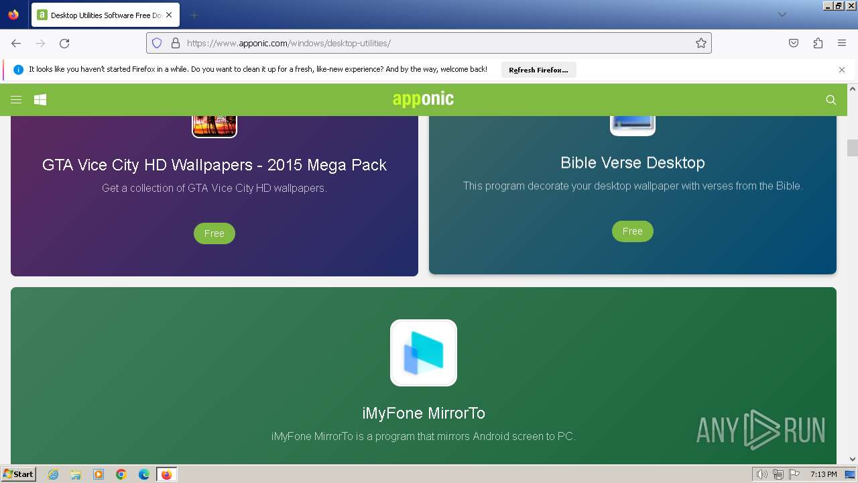Launch Microsoft Edge from the taskbar

tap(144, 474)
